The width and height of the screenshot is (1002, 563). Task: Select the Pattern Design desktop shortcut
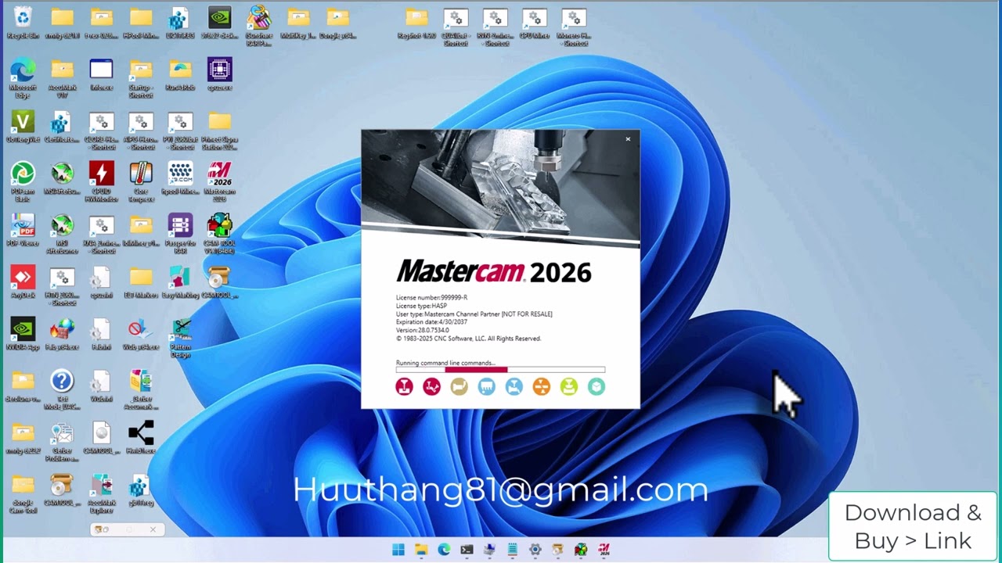[180, 338]
